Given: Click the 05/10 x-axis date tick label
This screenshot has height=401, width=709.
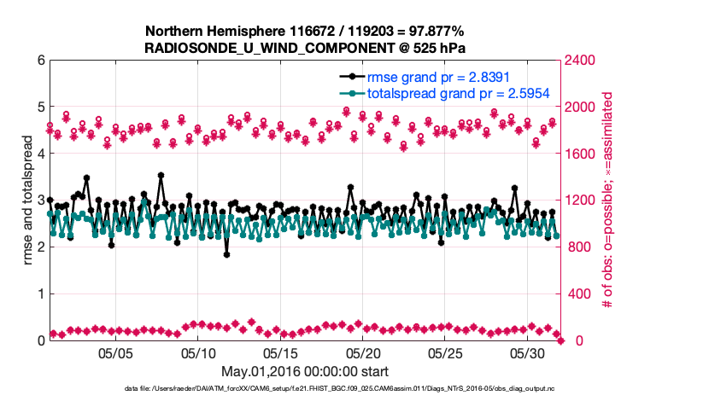Looking at the screenshot, I should (x=198, y=353).
